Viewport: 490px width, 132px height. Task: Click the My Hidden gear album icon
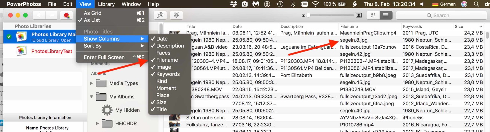107,110
